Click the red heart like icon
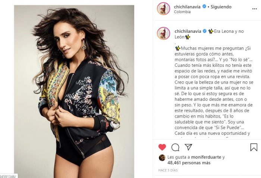The height and width of the screenshot is (178, 261). (162, 147)
